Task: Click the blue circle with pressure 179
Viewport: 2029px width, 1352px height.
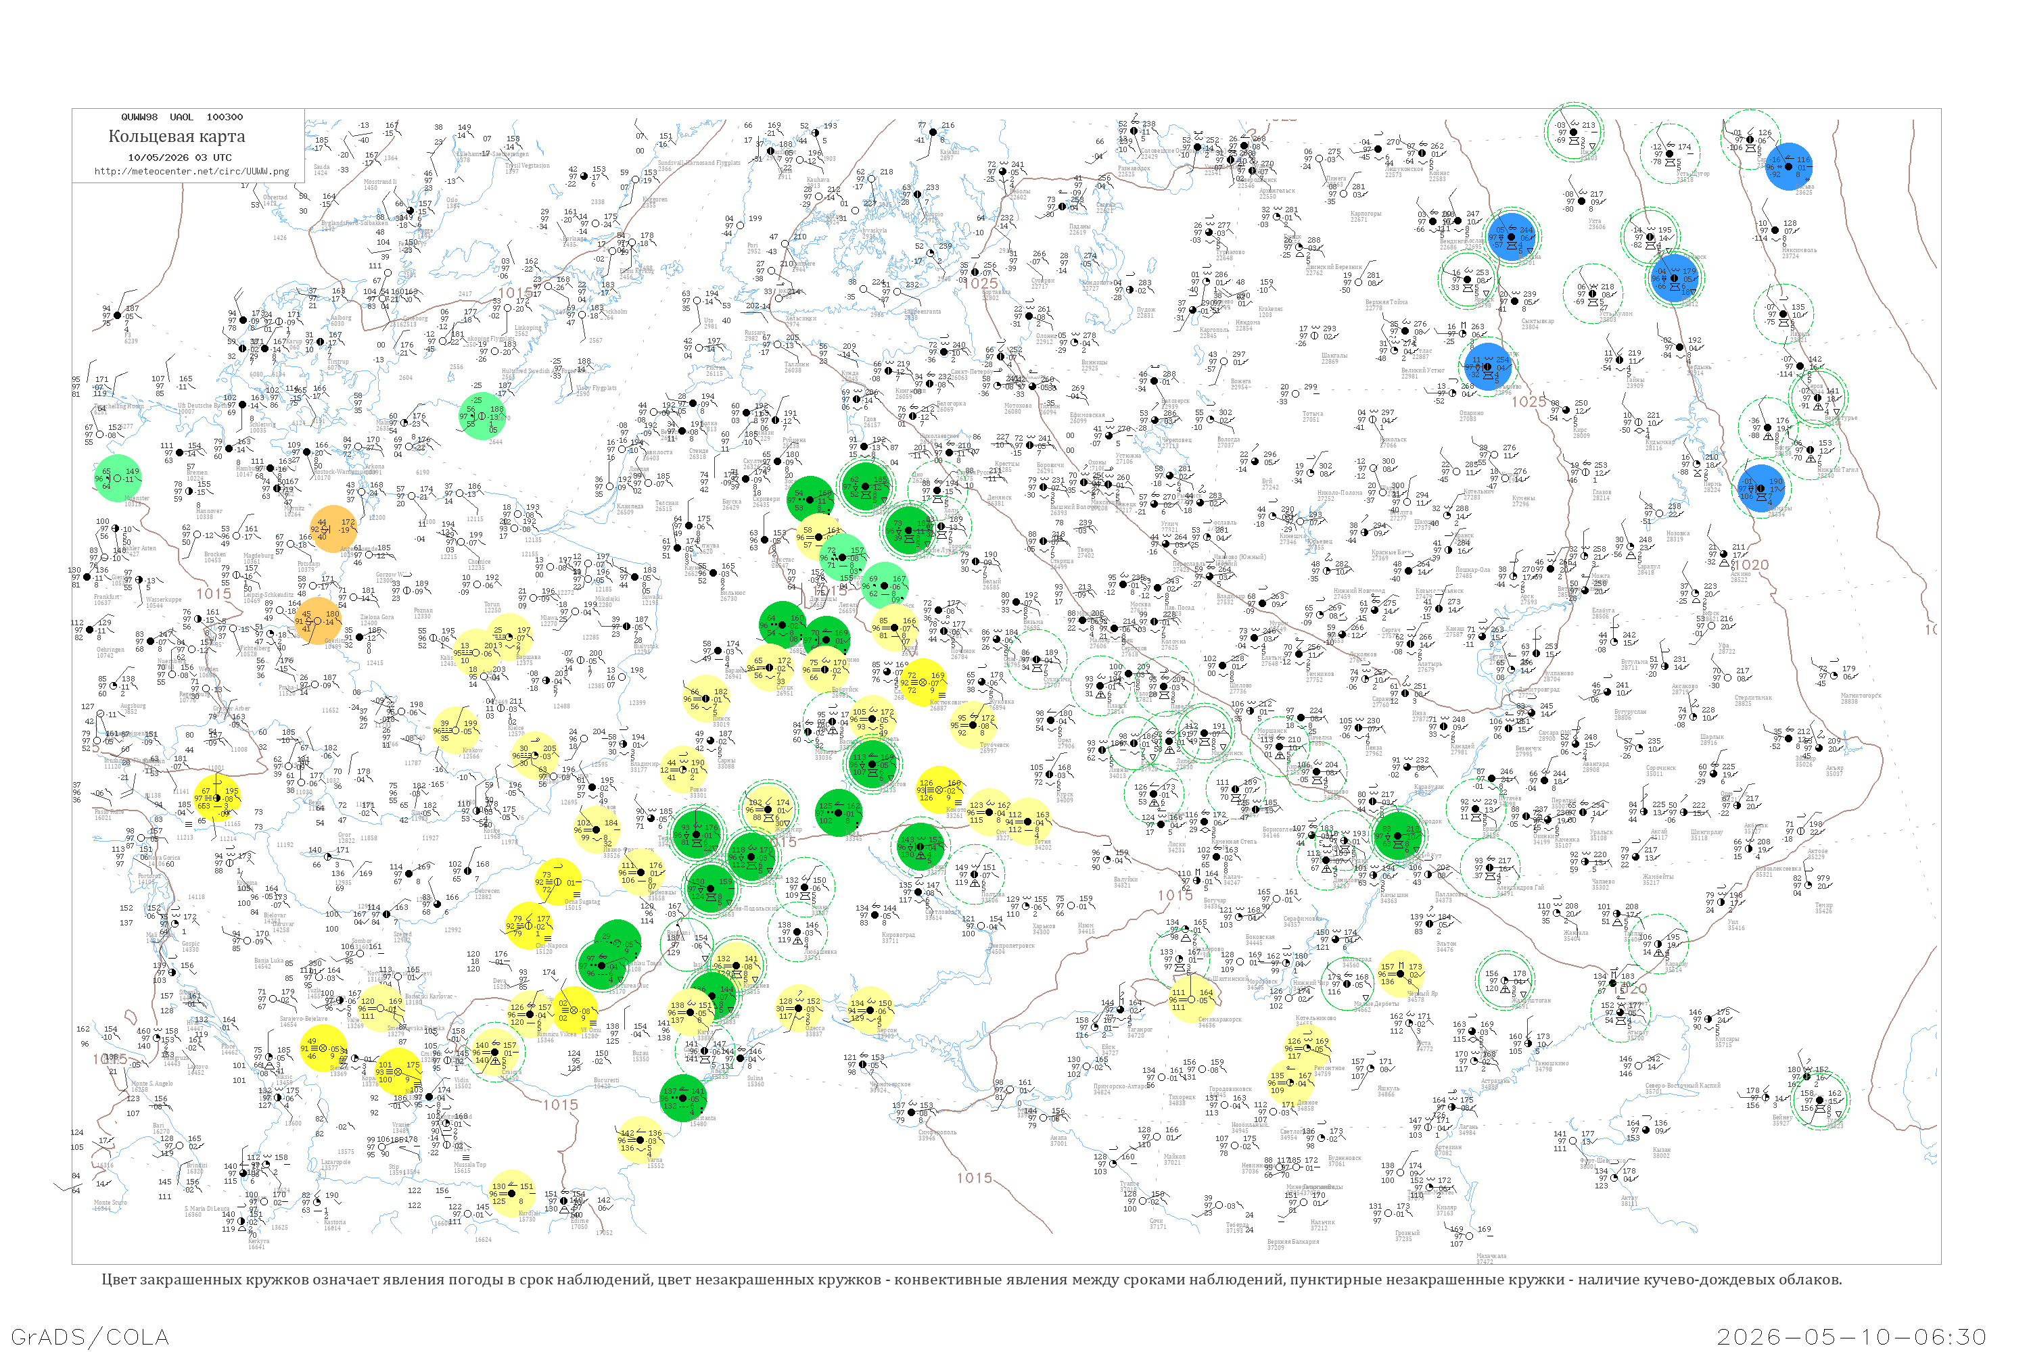Action: [x=1675, y=279]
